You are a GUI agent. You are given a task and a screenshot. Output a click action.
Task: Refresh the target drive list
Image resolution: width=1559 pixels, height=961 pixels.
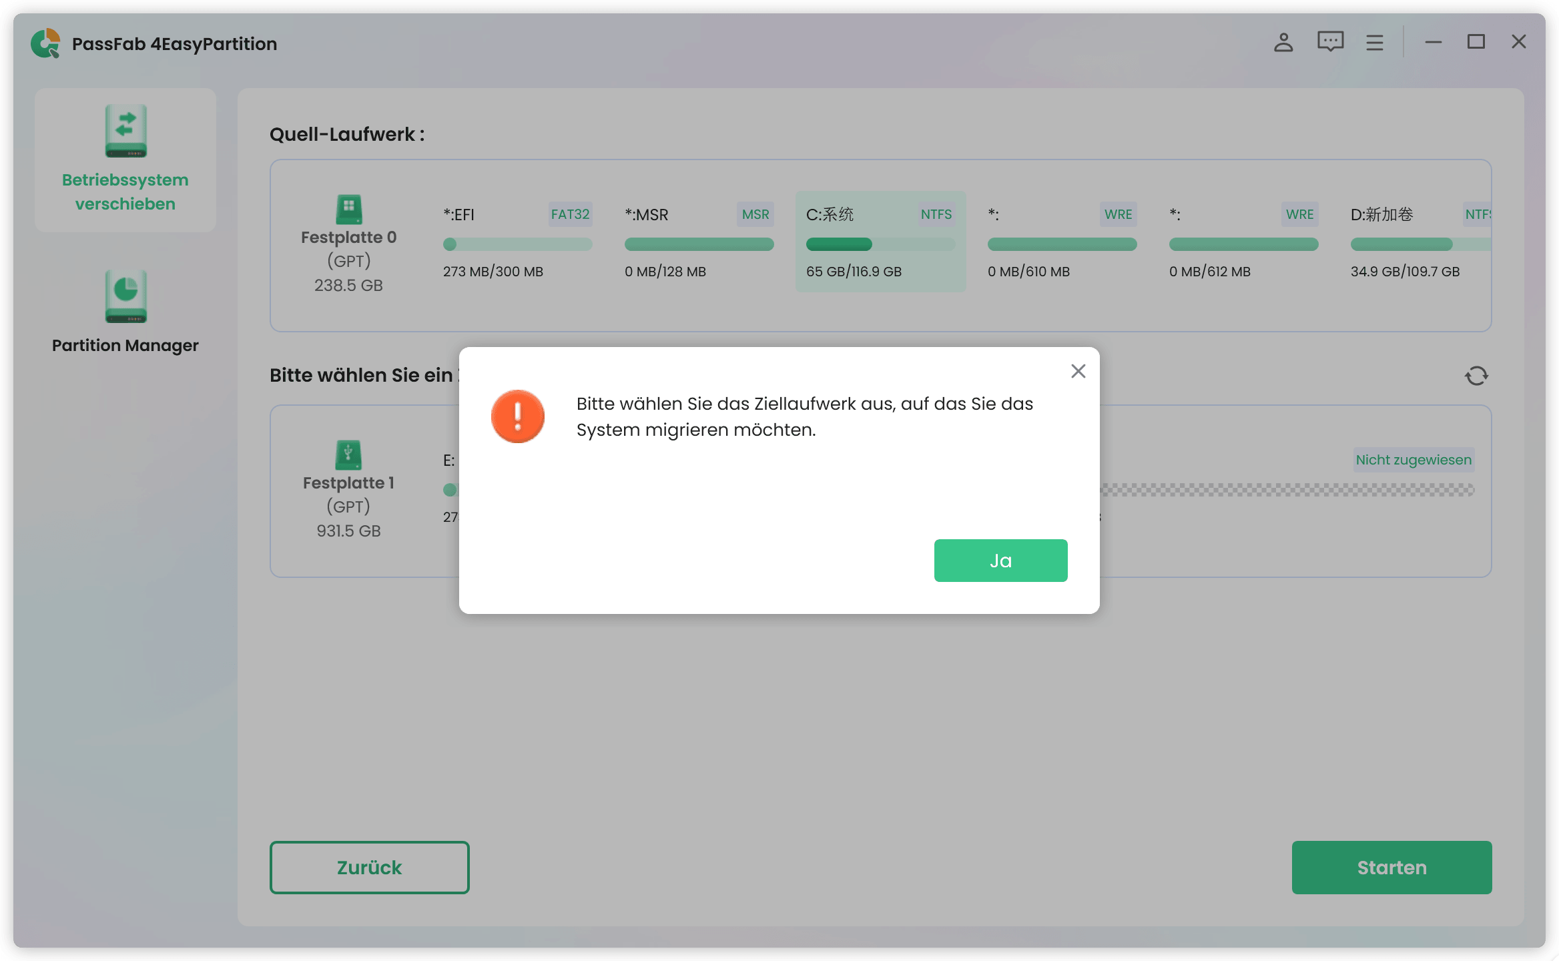pos(1476,376)
